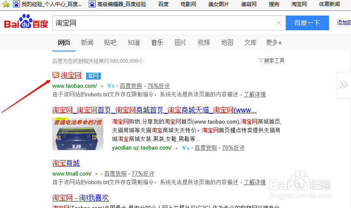351x208 pixels.
Task: Switch to the 图片 tab
Action: click(180, 42)
